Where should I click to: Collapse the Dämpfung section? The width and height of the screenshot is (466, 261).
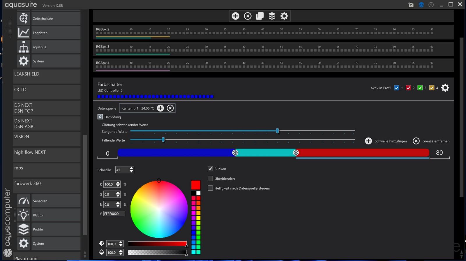click(x=100, y=117)
